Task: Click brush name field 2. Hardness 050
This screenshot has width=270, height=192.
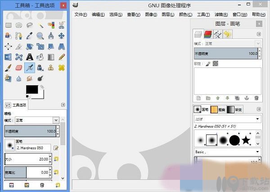Action: pos(33,148)
